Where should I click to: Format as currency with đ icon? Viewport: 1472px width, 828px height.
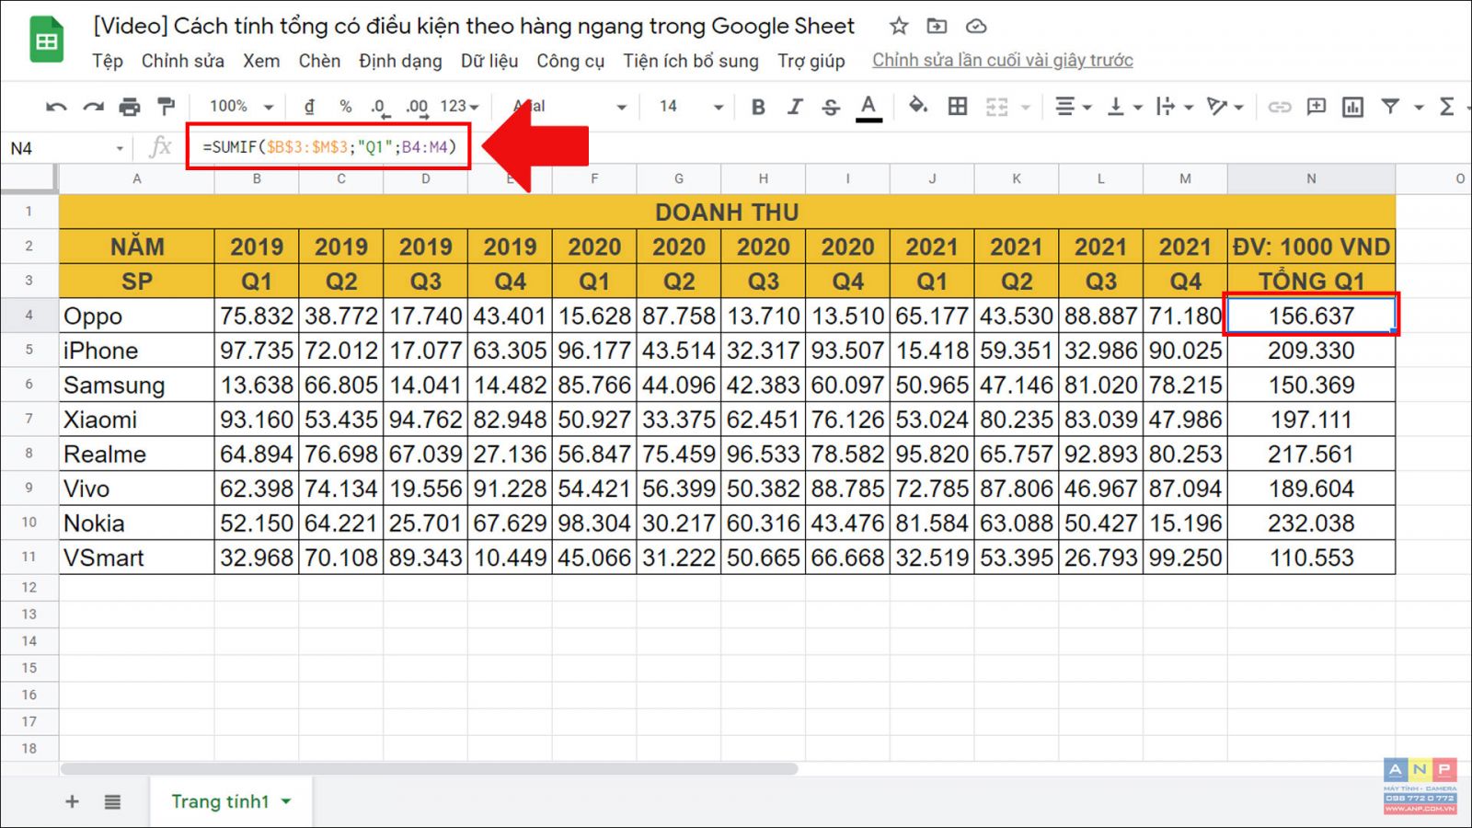tap(309, 107)
